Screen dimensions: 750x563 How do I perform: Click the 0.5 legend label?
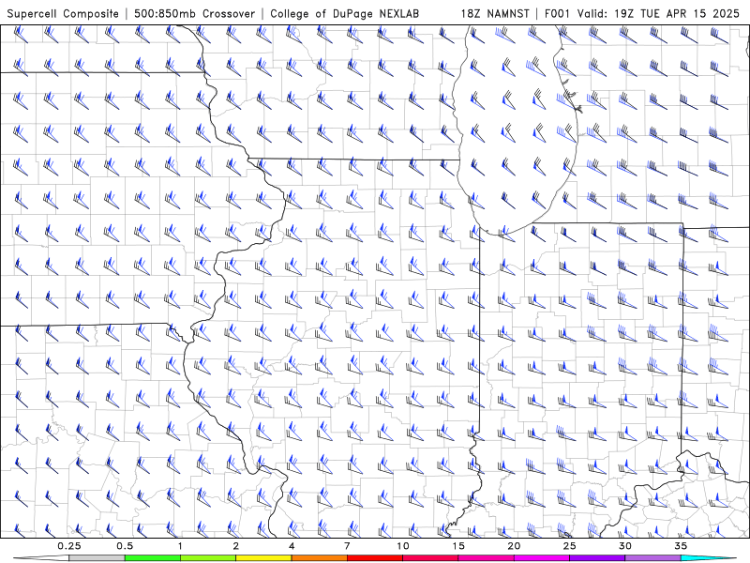tap(125, 546)
